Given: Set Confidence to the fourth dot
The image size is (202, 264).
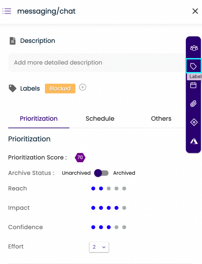Looking at the screenshot, I should 116,227.
